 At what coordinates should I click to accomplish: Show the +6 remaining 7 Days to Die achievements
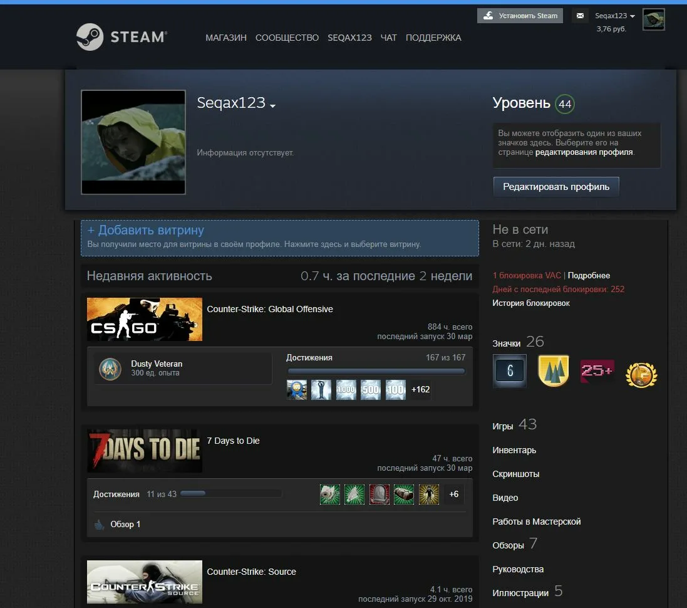click(454, 495)
